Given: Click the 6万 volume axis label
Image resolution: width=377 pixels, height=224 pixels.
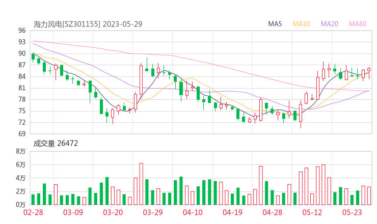Looking at the screenshot, I should pos(21,164).
